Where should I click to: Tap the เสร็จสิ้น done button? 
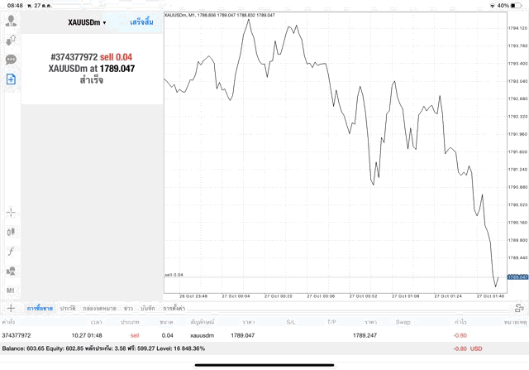point(141,22)
